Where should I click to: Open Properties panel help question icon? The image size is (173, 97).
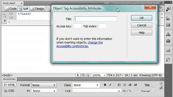coord(161,84)
